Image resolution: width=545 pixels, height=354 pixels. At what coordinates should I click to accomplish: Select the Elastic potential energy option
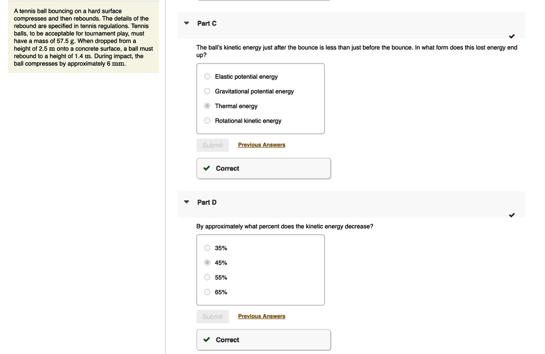click(x=208, y=77)
